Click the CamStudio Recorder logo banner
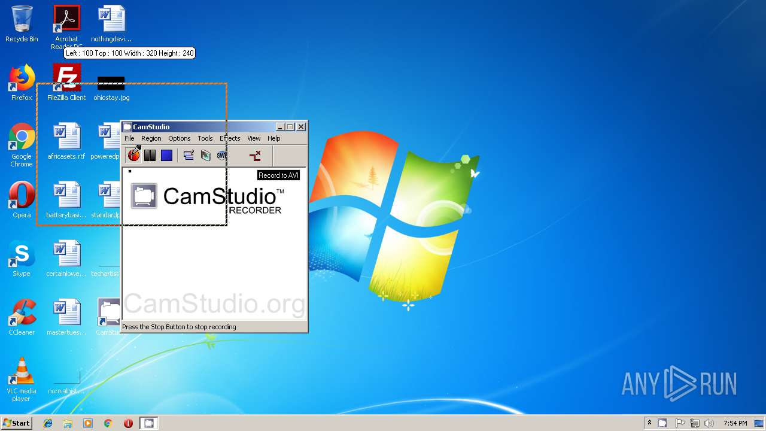 pyautogui.click(x=207, y=198)
